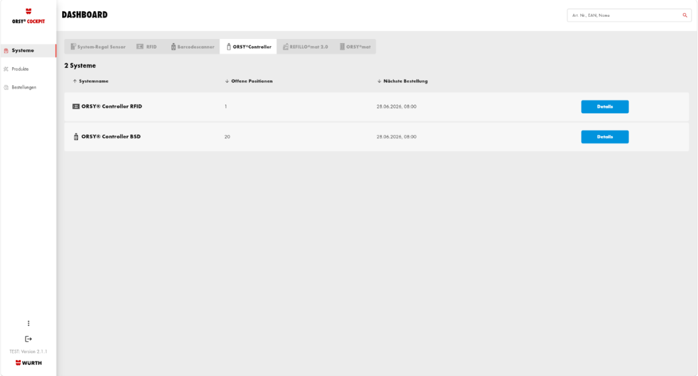Click the ORSY Cockpit logo
Image resolution: width=698 pixels, height=376 pixels.
[29, 15]
